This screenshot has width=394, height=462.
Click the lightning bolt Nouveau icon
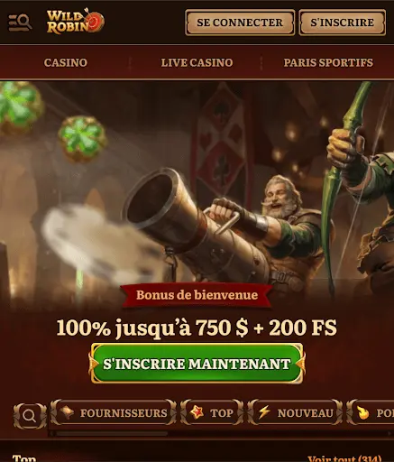pos(264,412)
